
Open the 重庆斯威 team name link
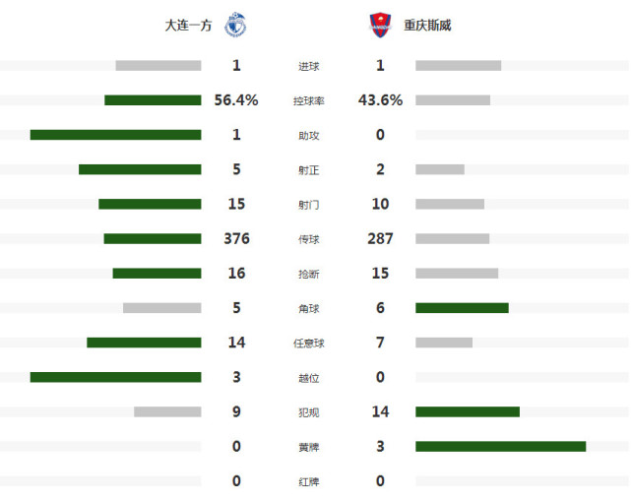[x=427, y=26]
